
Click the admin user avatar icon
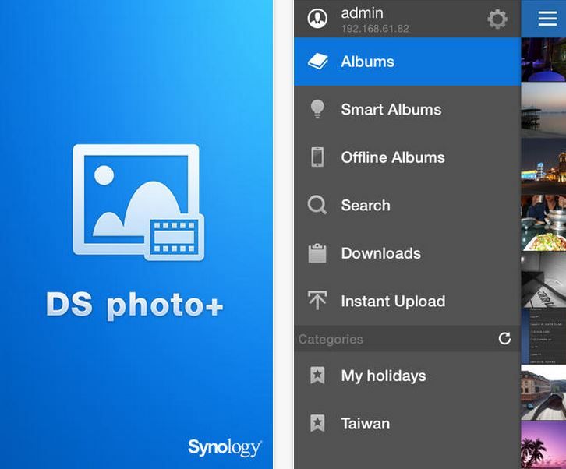[317, 18]
